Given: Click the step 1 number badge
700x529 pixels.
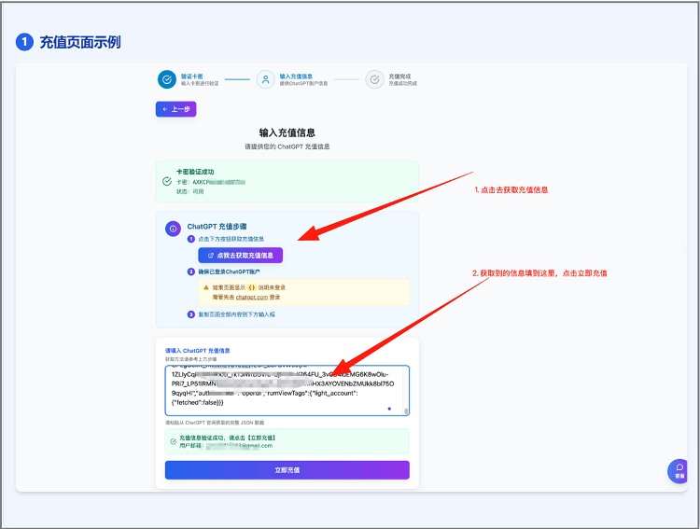Looking at the screenshot, I should [191, 239].
